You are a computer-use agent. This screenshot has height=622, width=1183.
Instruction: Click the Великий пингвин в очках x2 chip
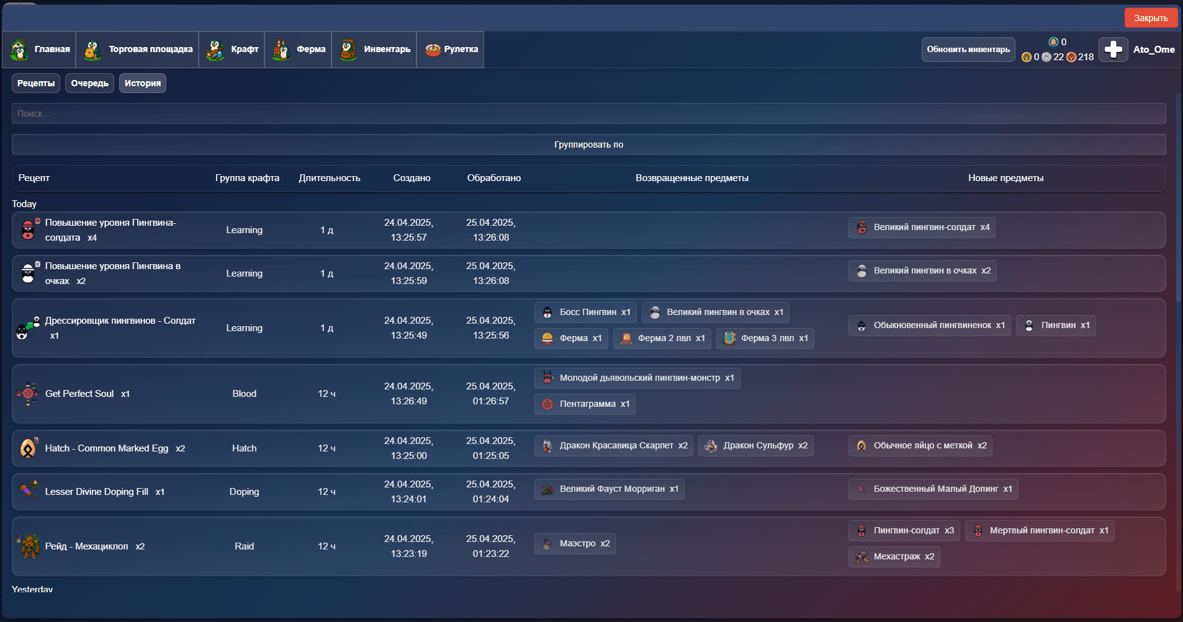click(922, 271)
